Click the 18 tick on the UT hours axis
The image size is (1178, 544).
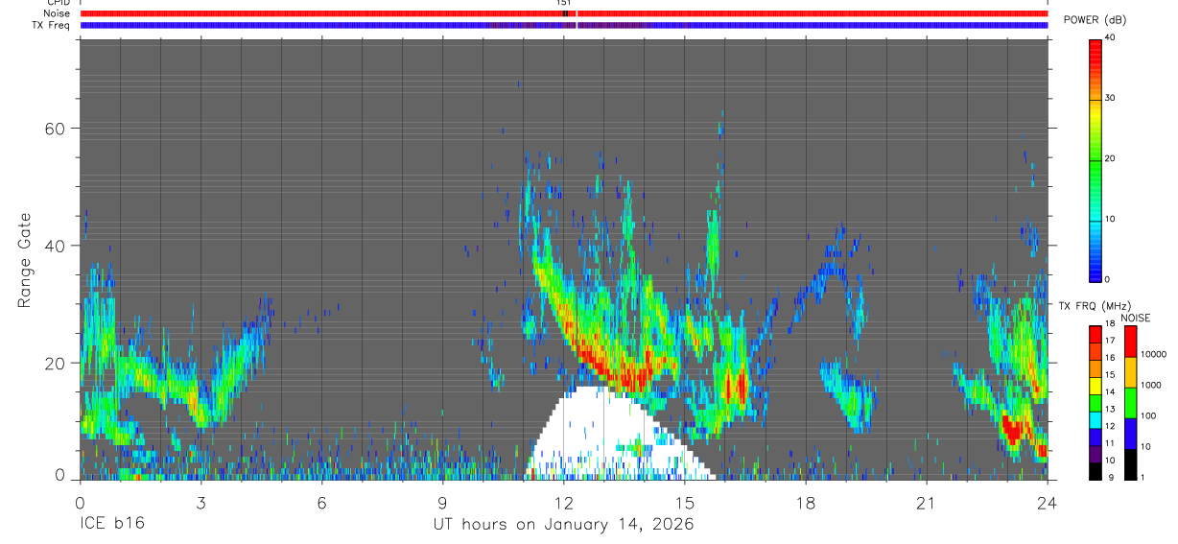(x=805, y=502)
